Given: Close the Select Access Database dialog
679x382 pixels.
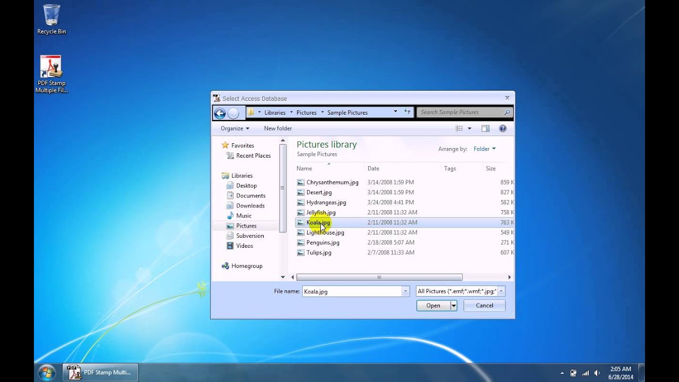Looking at the screenshot, I should [x=507, y=98].
